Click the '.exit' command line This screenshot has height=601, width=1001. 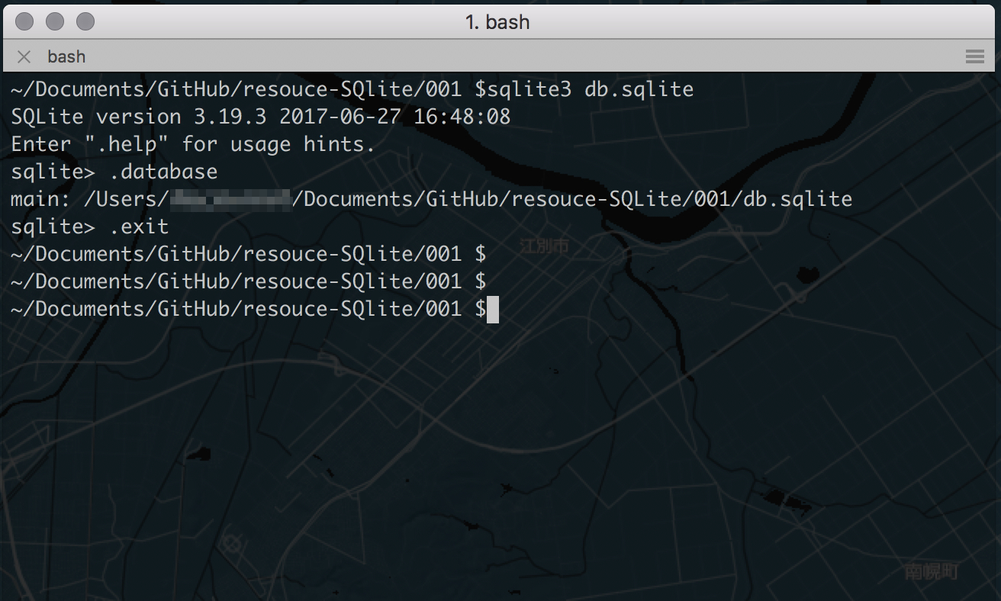[90, 227]
